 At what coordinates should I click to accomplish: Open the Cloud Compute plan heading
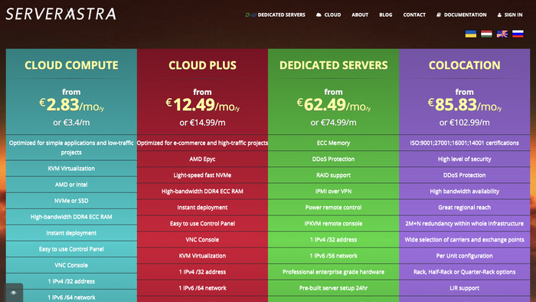pyautogui.click(x=71, y=65)
